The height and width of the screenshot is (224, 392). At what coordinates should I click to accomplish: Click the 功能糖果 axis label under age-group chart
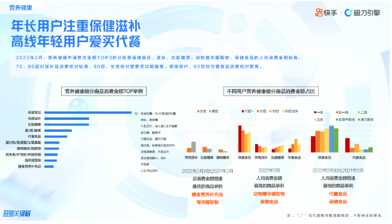point(277,157)
